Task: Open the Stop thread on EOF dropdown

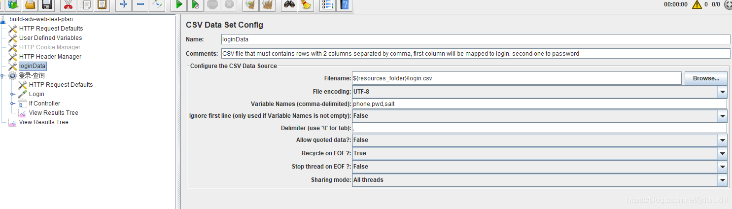Action: [x=722, y=167]
